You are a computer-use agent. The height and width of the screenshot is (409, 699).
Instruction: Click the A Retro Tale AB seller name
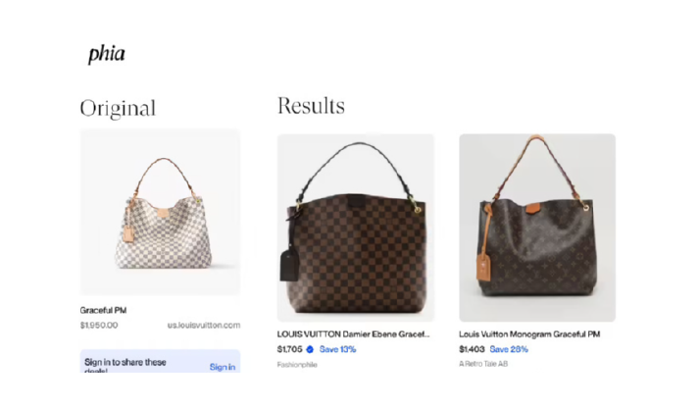coord(483,364)
